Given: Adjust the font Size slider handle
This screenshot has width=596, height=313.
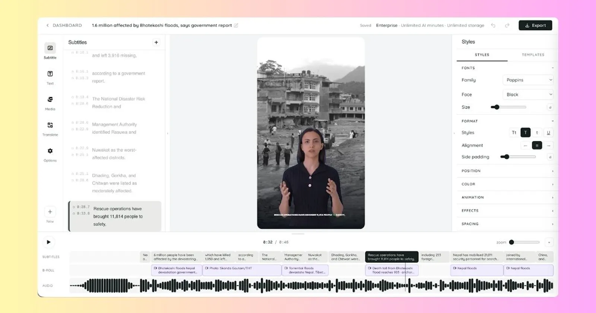Looking at the screenshot, I should click(497, 107).
